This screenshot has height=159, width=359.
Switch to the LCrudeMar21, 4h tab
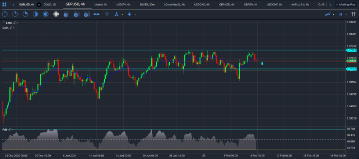point(175,5)
